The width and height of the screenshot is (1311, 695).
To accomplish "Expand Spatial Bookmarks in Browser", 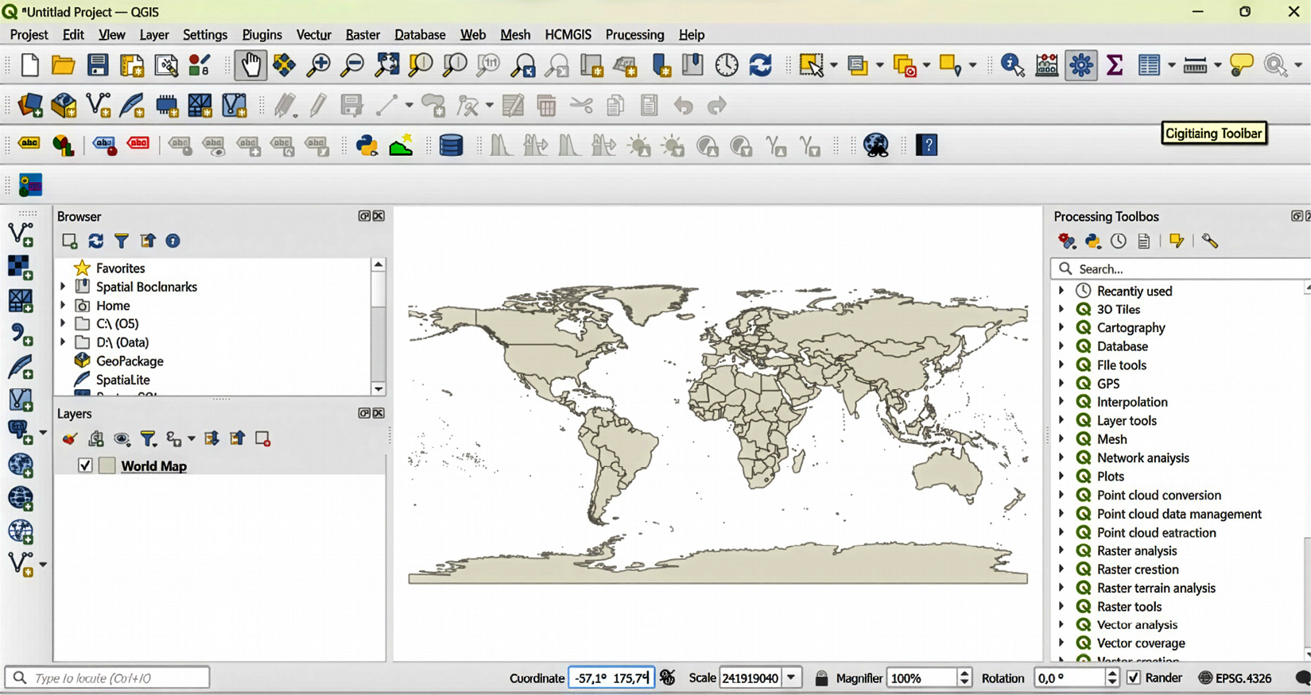I will (x=63, y=287).
